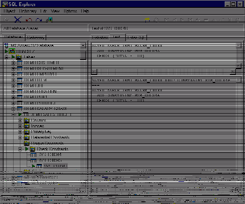Open the Object menu
Screen dimensions: 245x204
(x=9, y=12)
